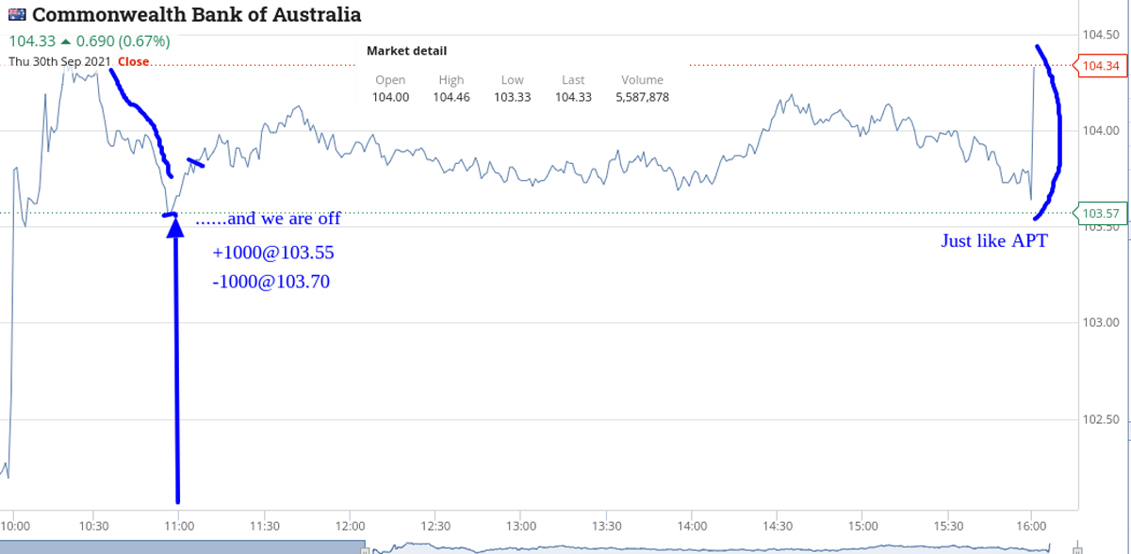The height and width of the screenshot is (554, 1131).
Task: Click the 11:30 time axis label
Action: [265, 525]
